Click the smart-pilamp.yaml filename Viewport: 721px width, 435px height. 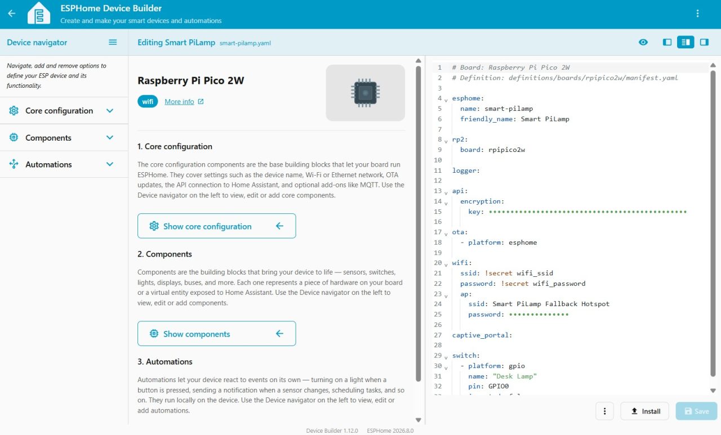click(x=245, y=43)
